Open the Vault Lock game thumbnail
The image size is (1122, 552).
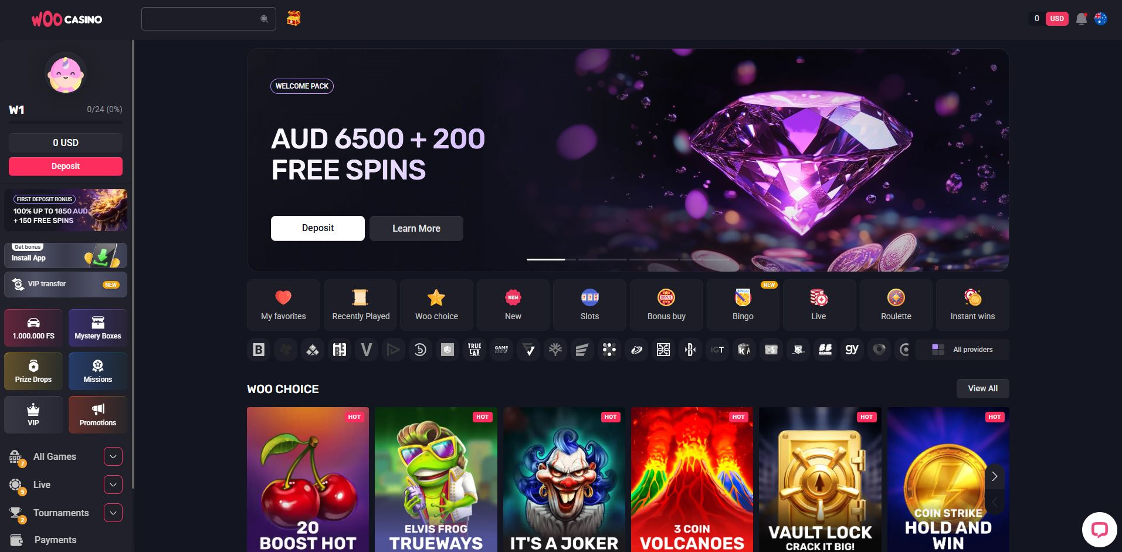pos(820,480)
